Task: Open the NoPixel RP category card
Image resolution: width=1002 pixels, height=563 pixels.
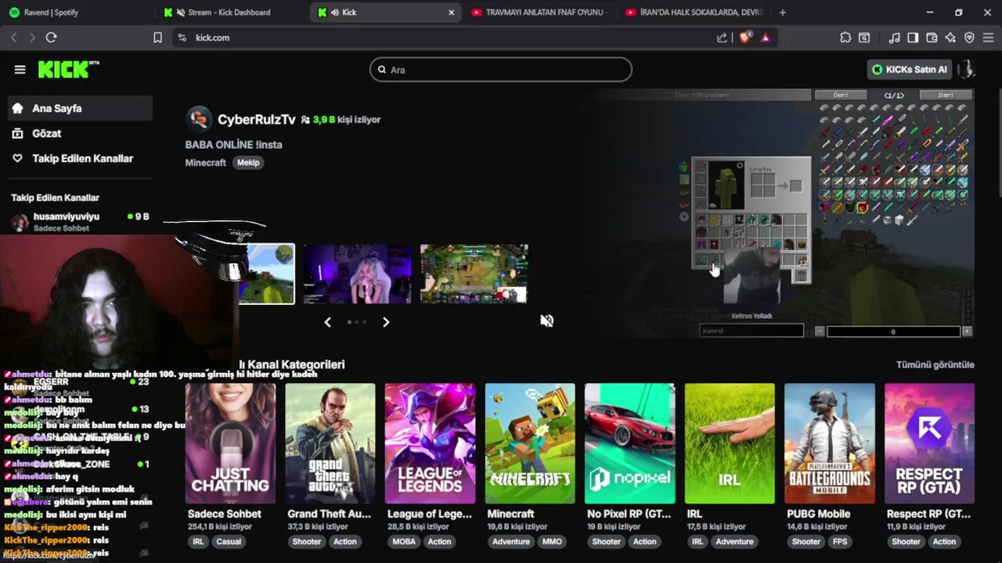Action: click(629, 443)
